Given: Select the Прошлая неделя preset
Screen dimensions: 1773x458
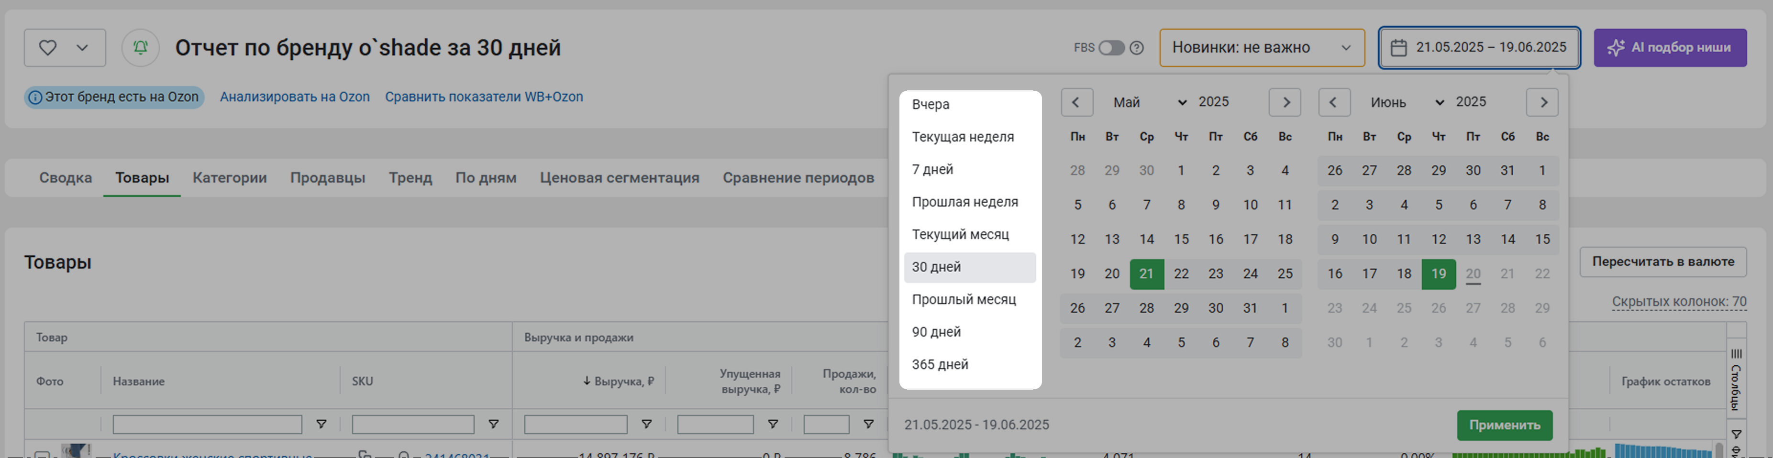Looking at the screenshot, I should tap(970, 202).
